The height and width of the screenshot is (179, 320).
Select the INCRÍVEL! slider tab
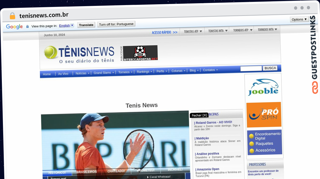[175, 169]
